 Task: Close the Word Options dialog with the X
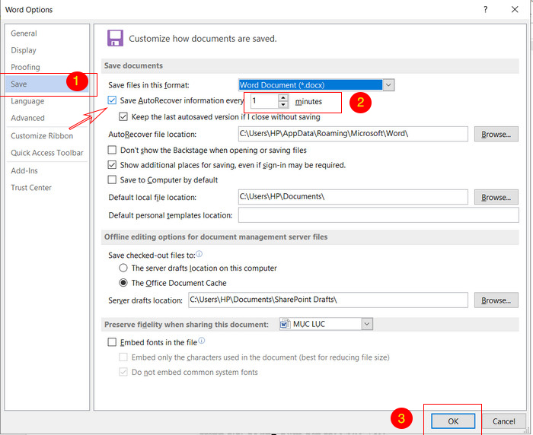pyautogui.click(x=515, y=9)
